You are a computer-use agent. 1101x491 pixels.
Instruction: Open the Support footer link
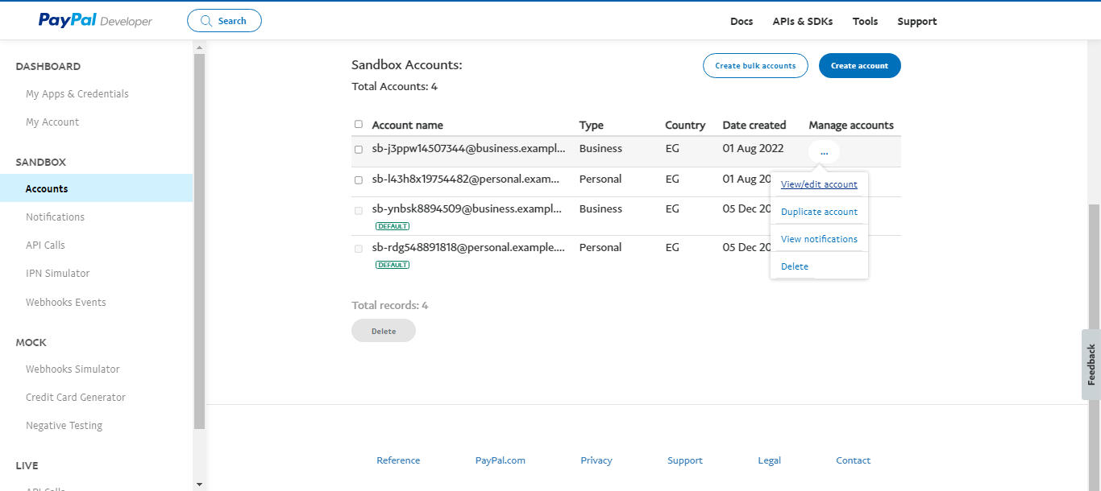click(685, 460)
